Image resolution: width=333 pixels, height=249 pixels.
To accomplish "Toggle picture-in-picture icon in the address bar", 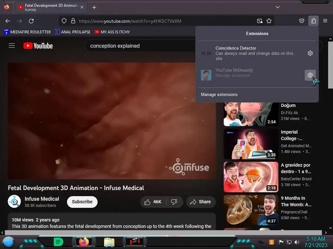I will (x=260, y=21).
